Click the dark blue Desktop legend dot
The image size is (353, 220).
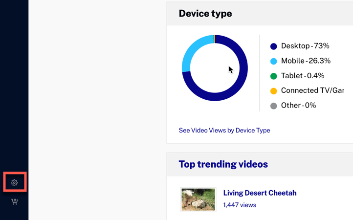click(273, 46)
